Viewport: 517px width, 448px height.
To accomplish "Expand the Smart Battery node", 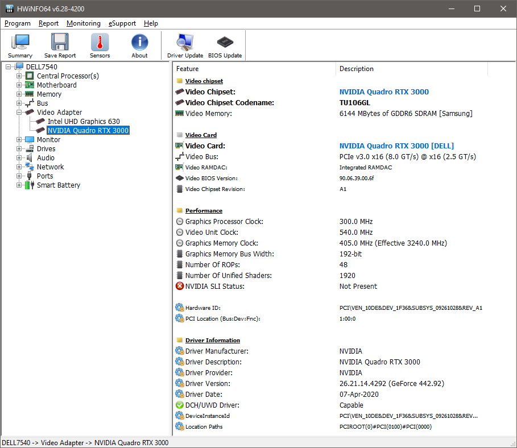I will (19, 185).
